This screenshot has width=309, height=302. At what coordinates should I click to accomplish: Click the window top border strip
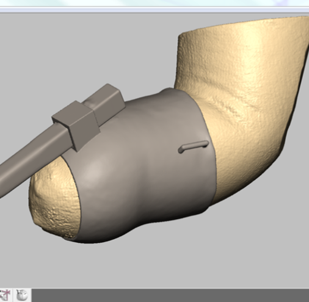[x=154, y=10]
